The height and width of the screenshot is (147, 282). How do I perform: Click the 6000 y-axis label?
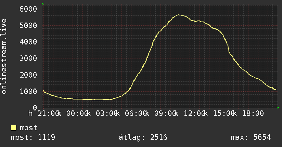[28, 9]
